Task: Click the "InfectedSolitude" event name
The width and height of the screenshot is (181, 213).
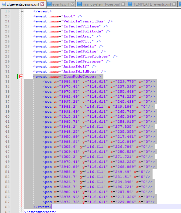Action: click(x=82, y=31)
